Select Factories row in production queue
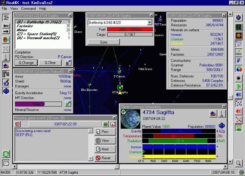245x176 pixels. click(x=43, y=26)
